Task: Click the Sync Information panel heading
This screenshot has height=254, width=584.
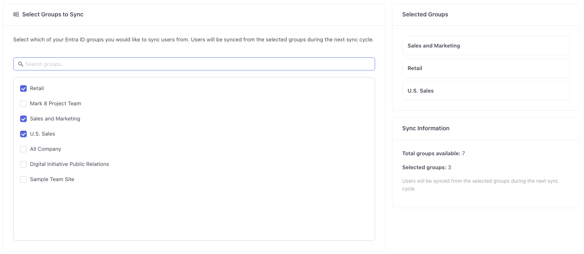Action: click(x=426, y=128)
